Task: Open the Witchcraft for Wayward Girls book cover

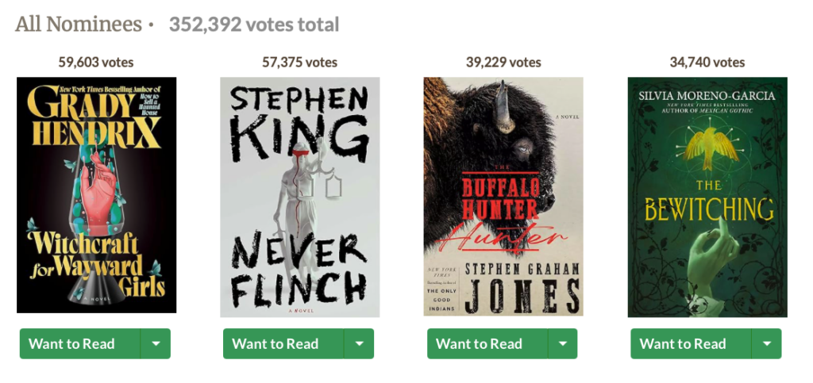Action: (96, 195)
